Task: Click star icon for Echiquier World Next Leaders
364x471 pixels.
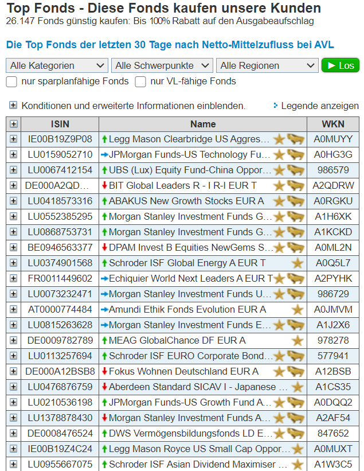Action: 279,278
